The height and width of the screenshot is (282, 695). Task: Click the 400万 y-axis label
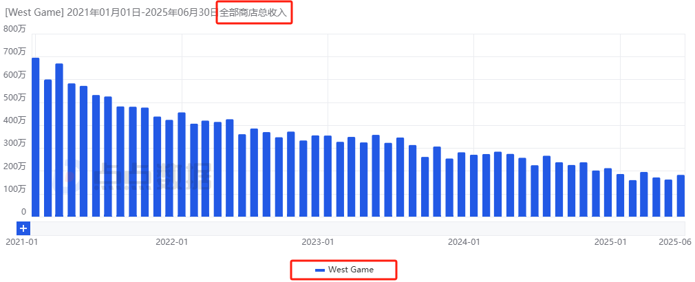click(x=14, y=120)
